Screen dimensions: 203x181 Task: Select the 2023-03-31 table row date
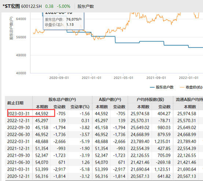pyautogui.click(x=19, y=114)
